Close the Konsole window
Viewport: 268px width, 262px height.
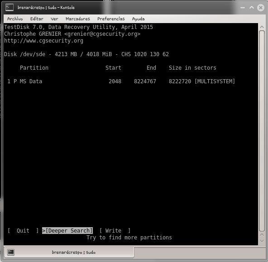click(x=261, y=8)
